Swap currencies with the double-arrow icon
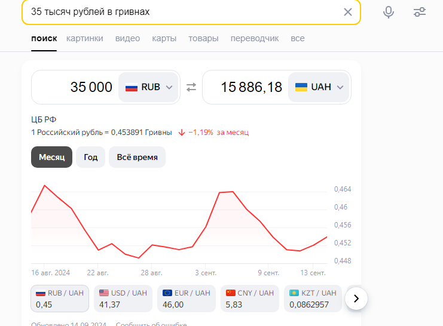Viewport: 443px width, 326px height. [x=191, y=87]
